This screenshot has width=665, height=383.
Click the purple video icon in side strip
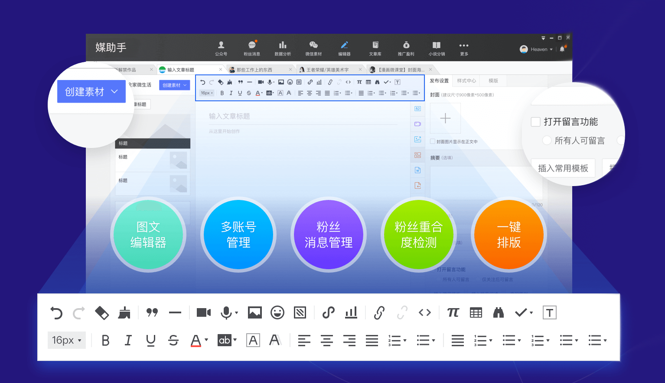(x=418, y=124)
